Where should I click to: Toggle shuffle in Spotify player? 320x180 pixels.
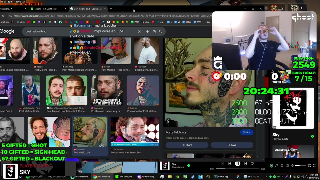click(x=223, y=163)
